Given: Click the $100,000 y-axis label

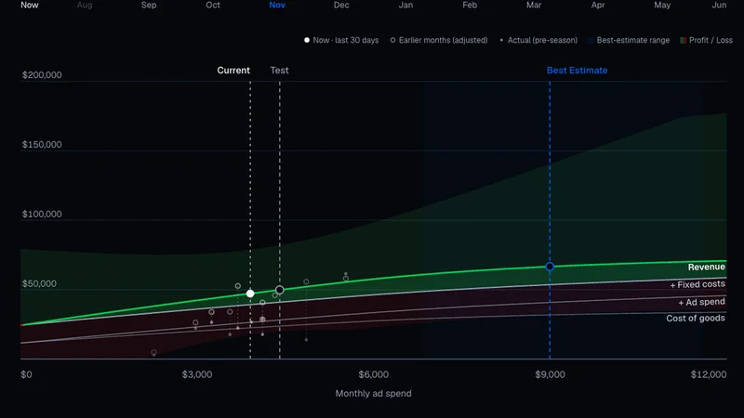Looking at the screenshot, I should (x=42, y=215).
